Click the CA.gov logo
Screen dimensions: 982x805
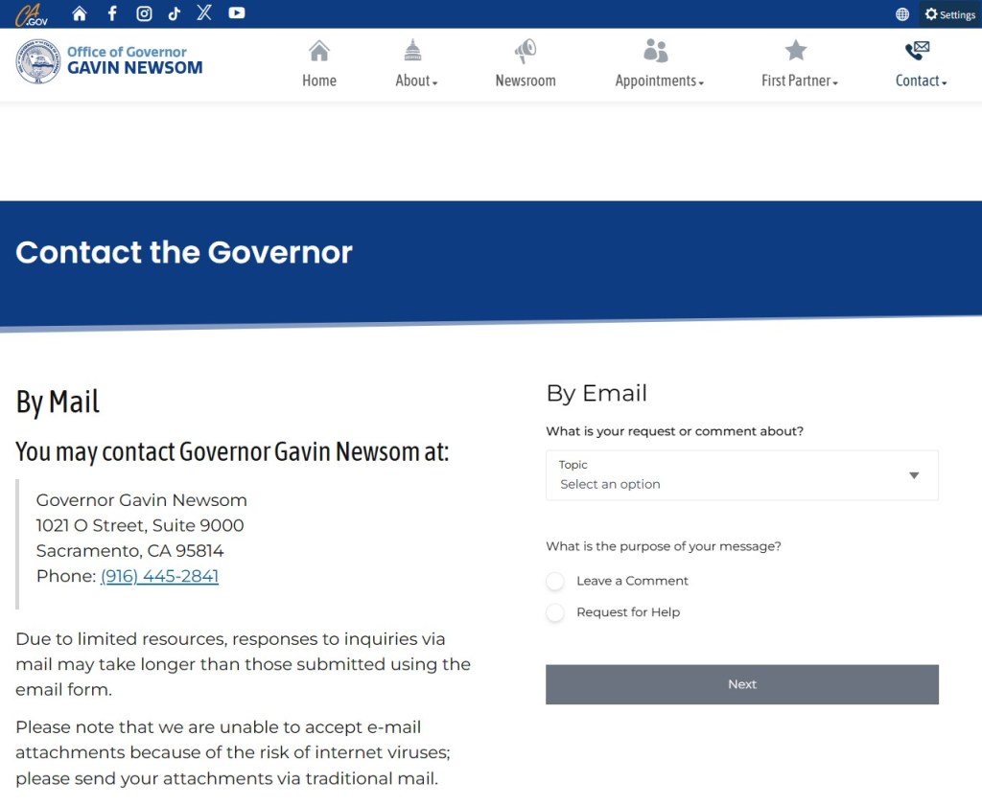click(31, 14)
